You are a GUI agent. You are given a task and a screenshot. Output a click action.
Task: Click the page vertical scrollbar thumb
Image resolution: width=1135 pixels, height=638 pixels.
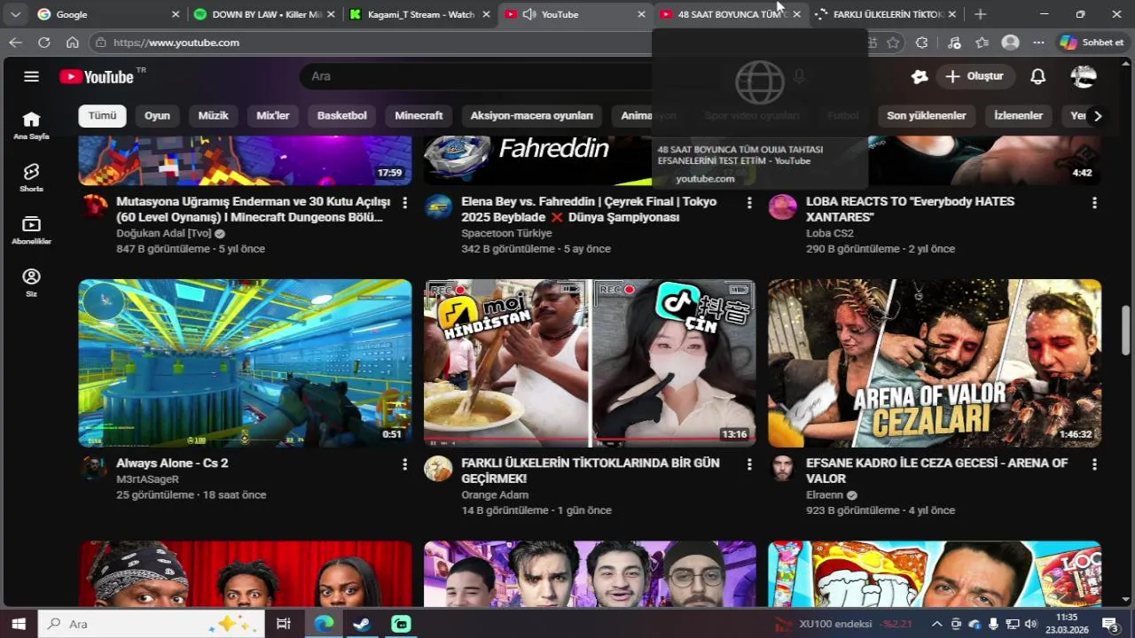(x=1126, y=330)
